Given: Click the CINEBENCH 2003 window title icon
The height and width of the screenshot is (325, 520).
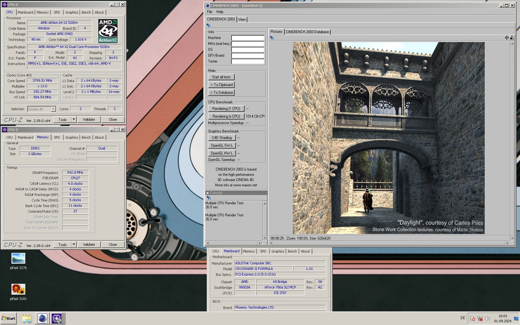Looking at the screenshot, I should point(208,5).
